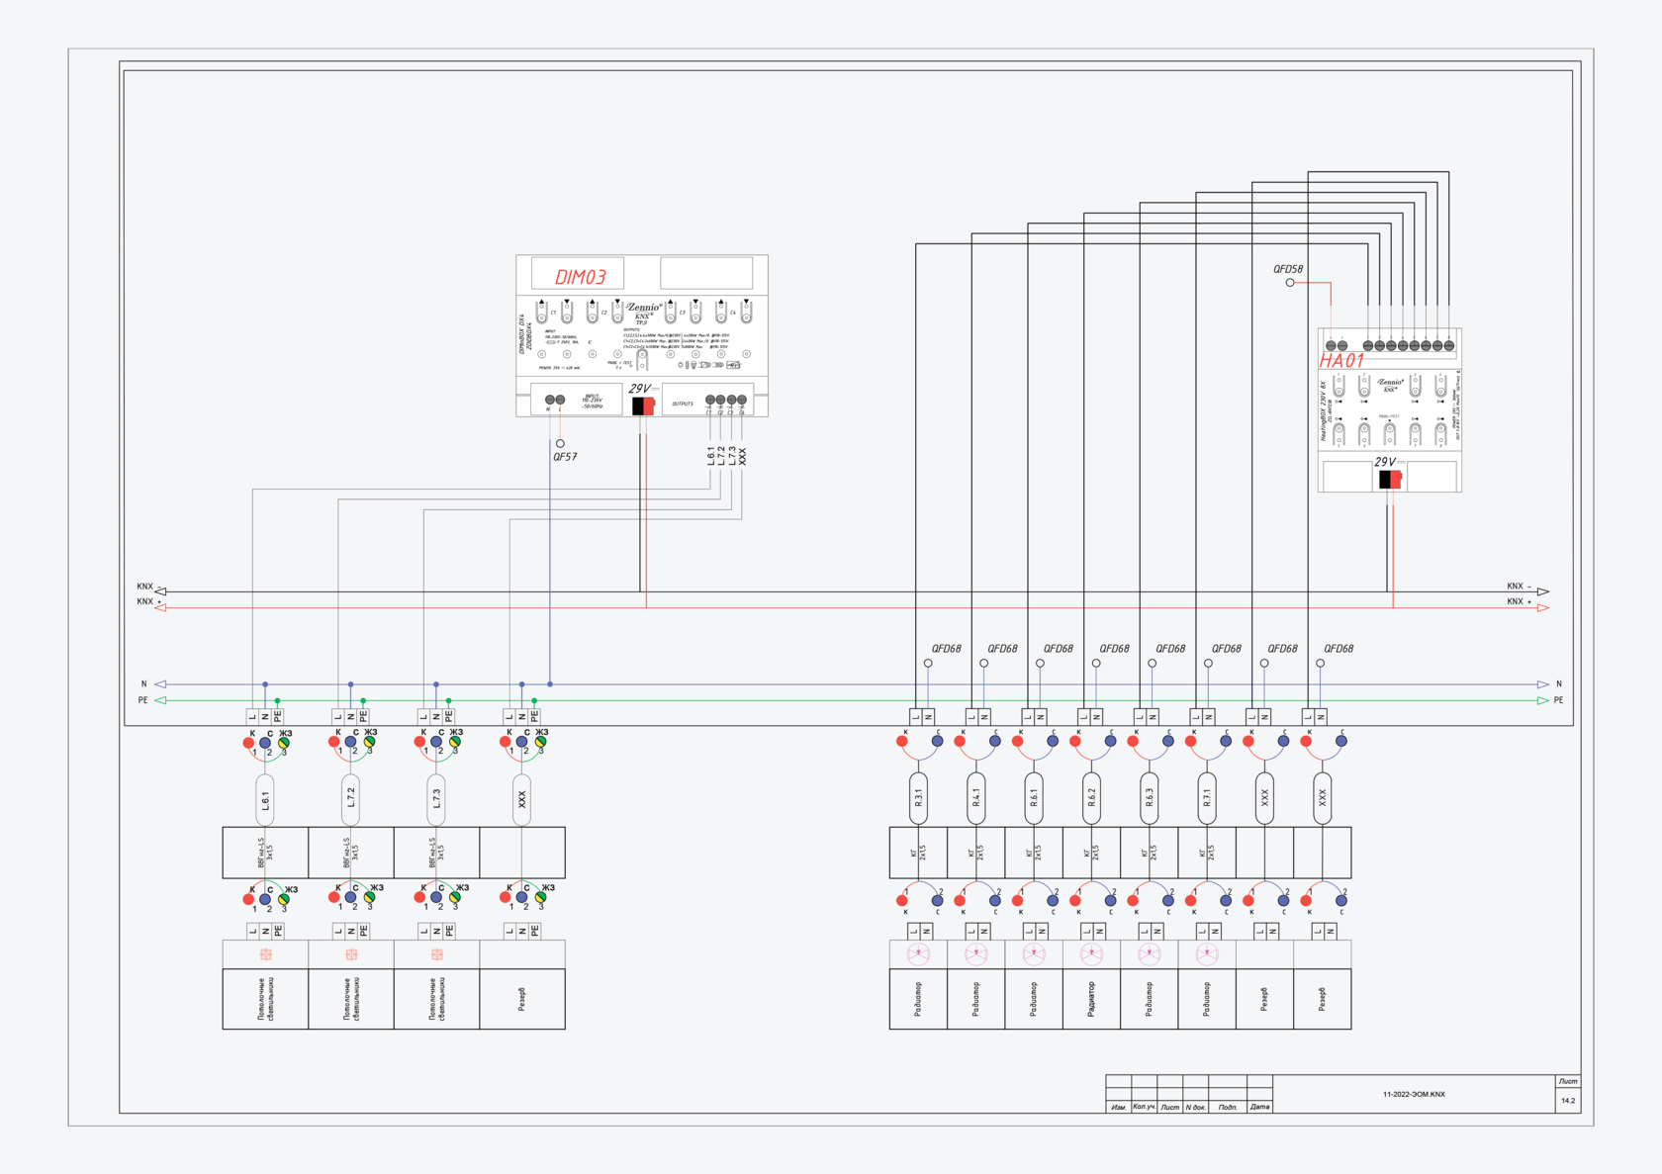Click the radiator valve symbol below R.6.2
The image size is (1662, 1174).
click(x=1091, y=953)
